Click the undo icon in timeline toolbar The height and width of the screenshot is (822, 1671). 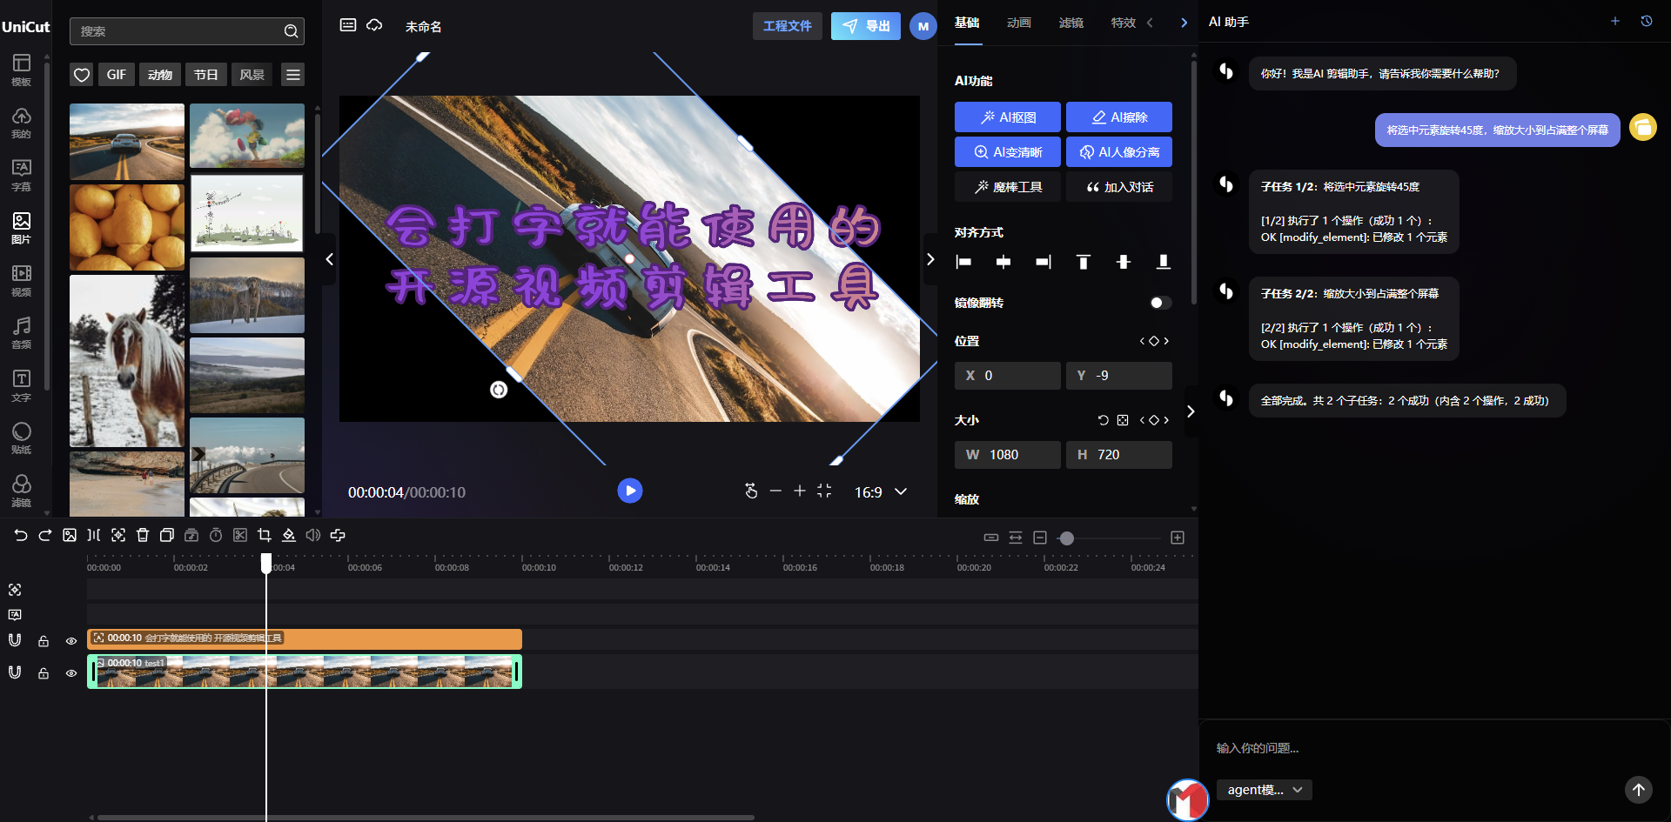point(21,536)
